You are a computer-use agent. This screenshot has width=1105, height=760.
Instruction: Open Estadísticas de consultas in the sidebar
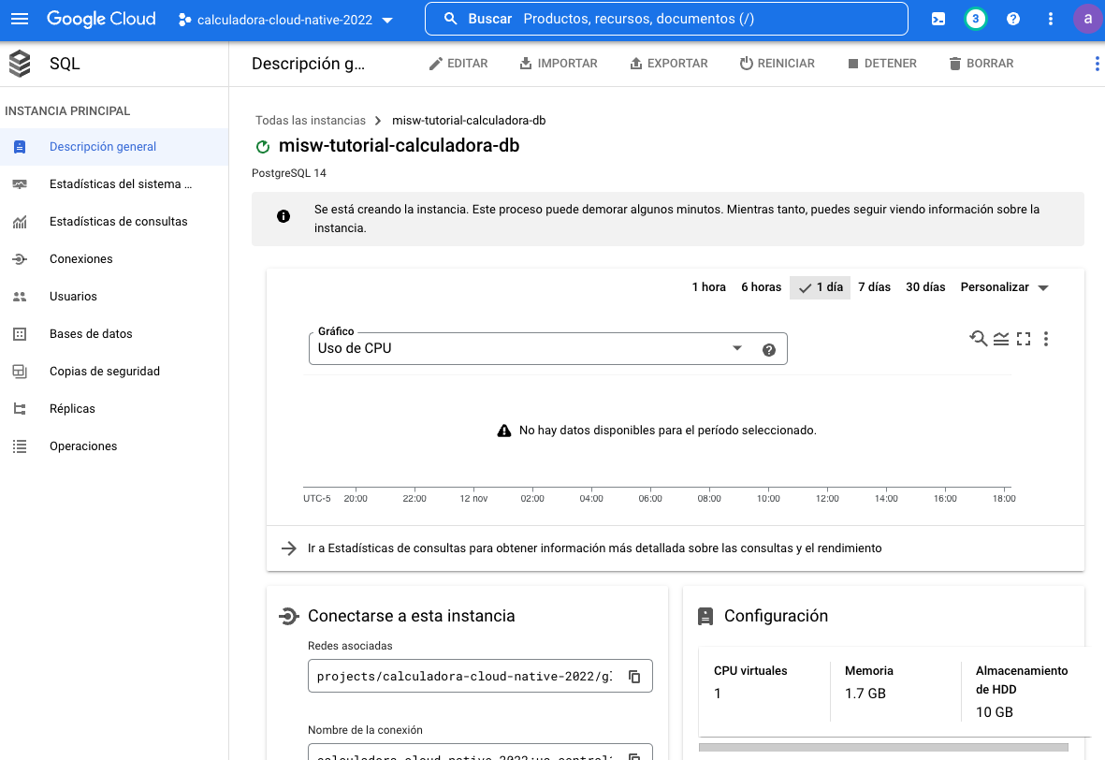tap(114, 222)
